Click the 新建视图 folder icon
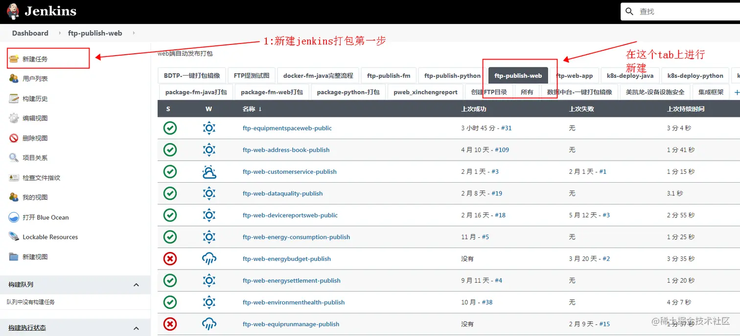The height and width of the screenshot is (336, 740). [14, 257]
